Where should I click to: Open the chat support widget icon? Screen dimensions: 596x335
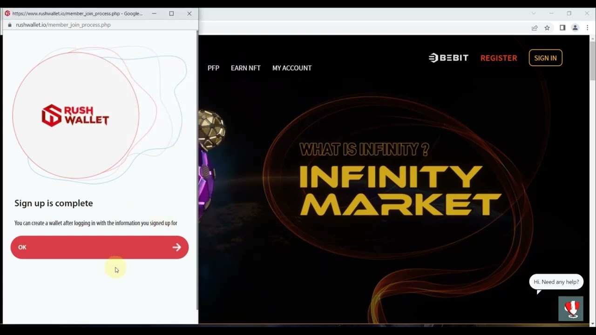(571, 308)
